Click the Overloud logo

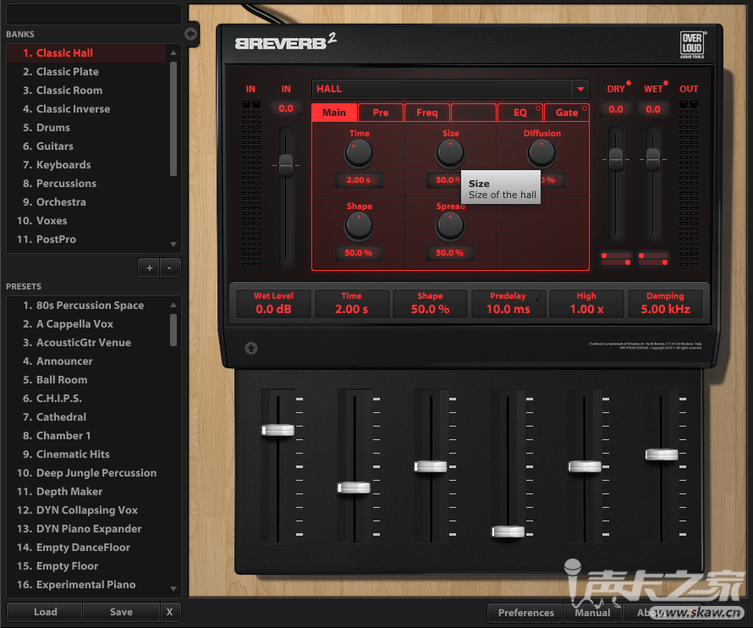(692, 45)
